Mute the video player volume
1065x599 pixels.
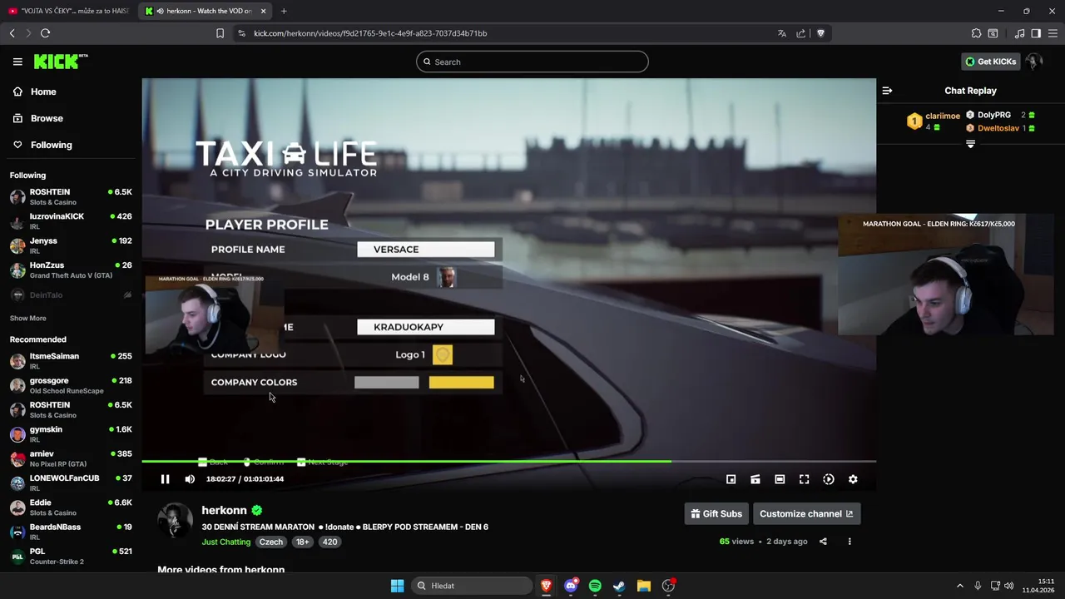(x=190, y=479)
